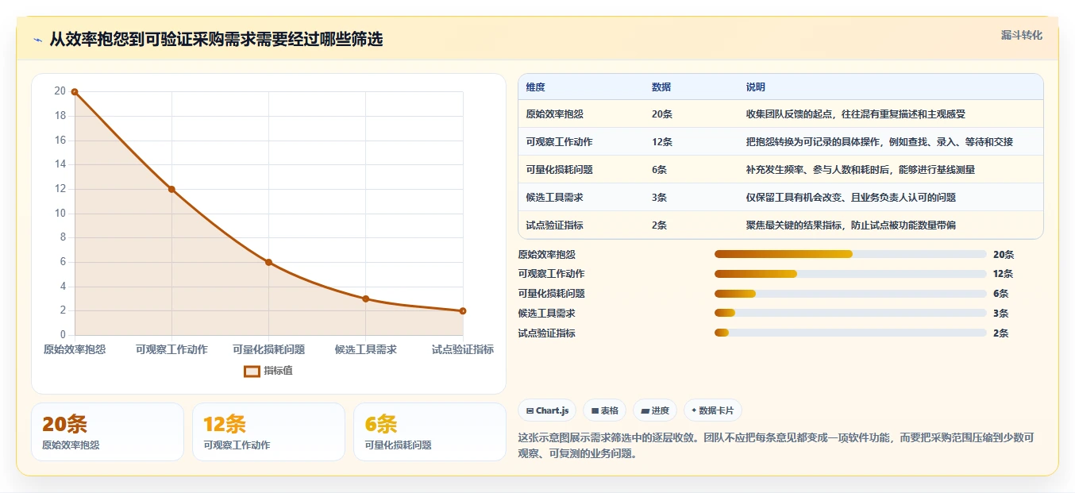Click the 可观察工作动作 progress bar
This screenshot has width=1075, height=493.
click(850, 274)
